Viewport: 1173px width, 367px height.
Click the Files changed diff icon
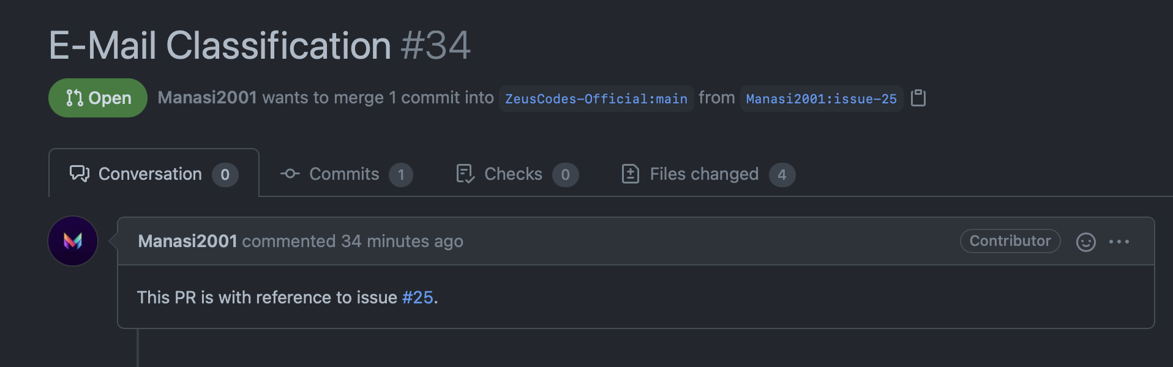tap(631, 174)
